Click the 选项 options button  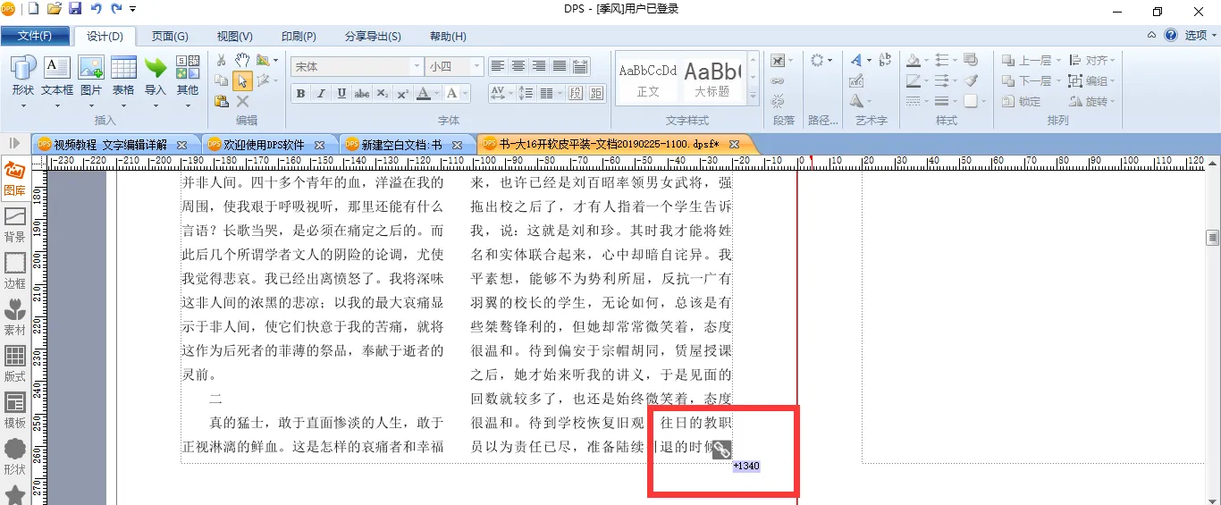coord(1200,36)
